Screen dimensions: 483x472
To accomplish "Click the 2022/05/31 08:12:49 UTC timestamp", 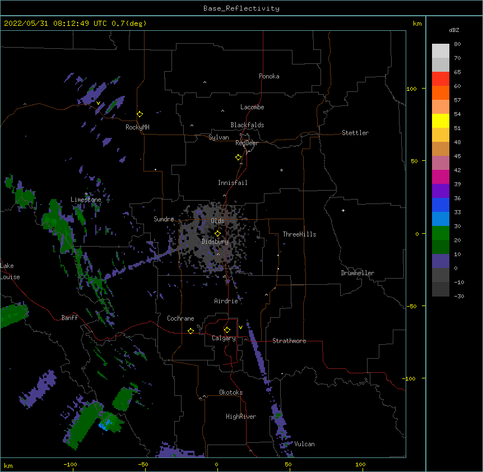I will click(55, 24).
